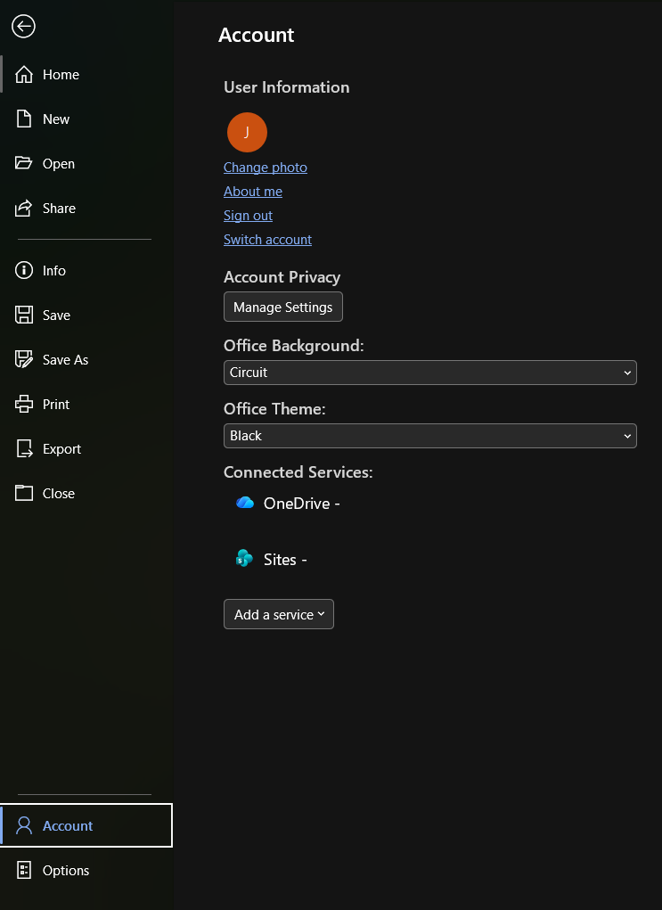The image size is (662, 910).
Task: Click the New document icon
Action: point(24,119)
